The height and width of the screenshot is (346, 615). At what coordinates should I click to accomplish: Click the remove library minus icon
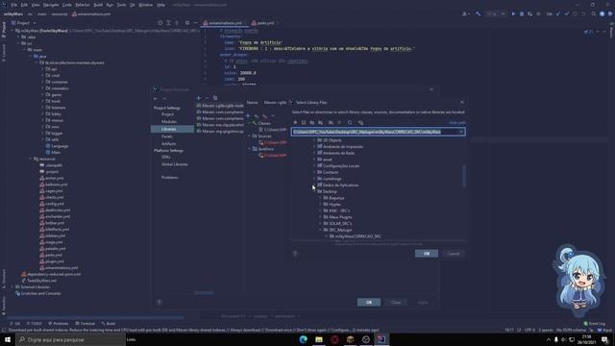tap(207, 98)
